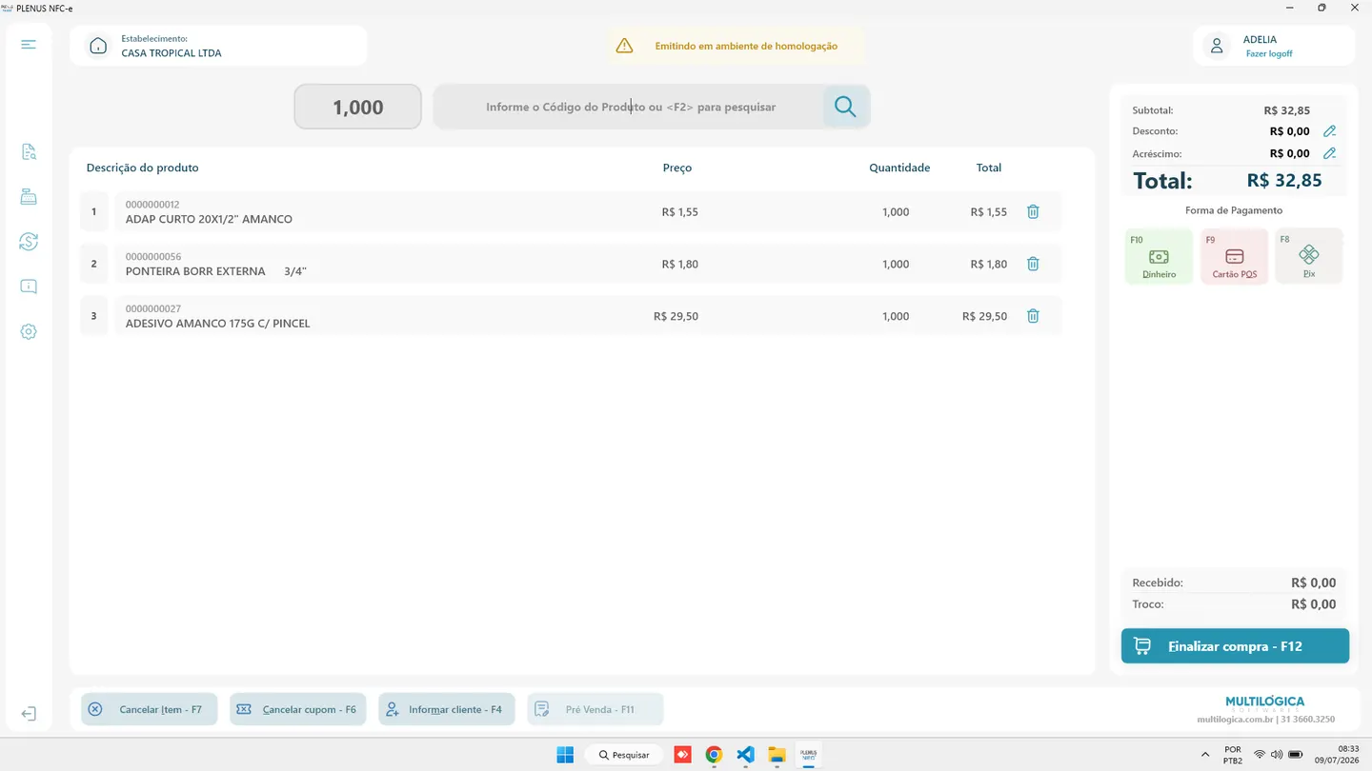Open Visual Studio Code from taskbar
The image size is (1372, 771).
pyautogui.click(x=745, y=755)
